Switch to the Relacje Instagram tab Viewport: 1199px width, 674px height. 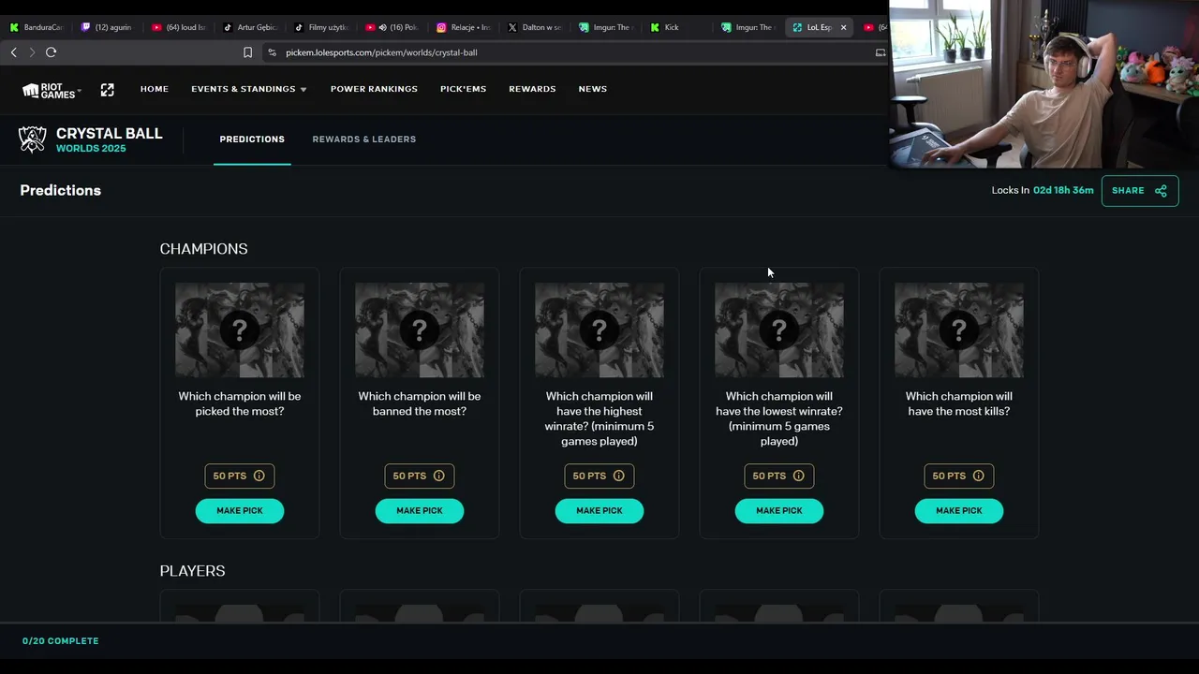(x=465, y=27)
